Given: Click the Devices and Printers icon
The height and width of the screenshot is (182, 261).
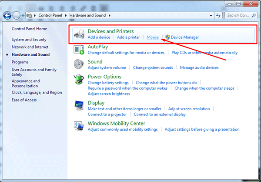Looking at the screenshot, I should pos(79,34).
